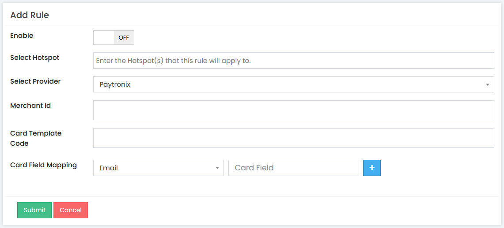504x228 pixels.
Task: Click the white handle of the Enable switch
Action: pyautogui.click(x=103, y=37)
